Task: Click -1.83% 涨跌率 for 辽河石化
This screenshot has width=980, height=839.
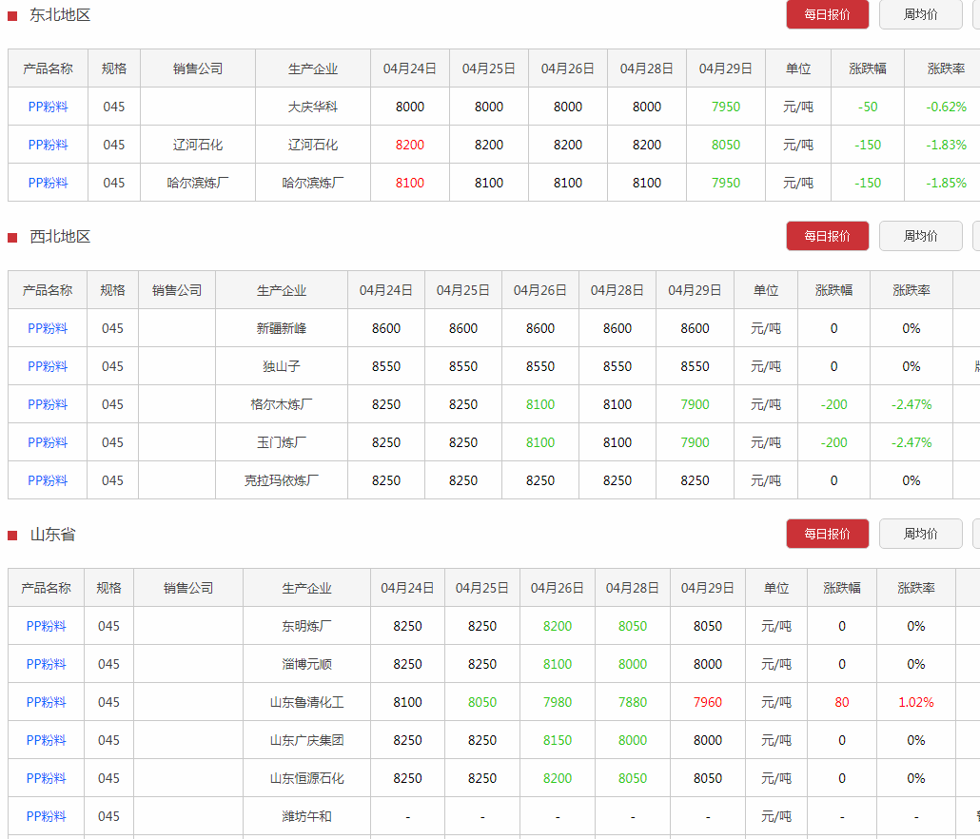Action: coord(947,145)
